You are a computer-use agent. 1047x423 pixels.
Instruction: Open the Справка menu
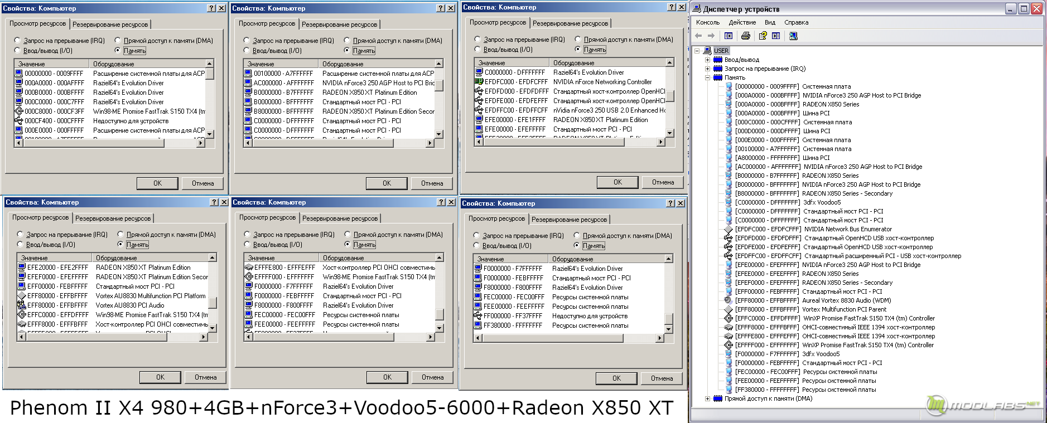click(796, 22)
